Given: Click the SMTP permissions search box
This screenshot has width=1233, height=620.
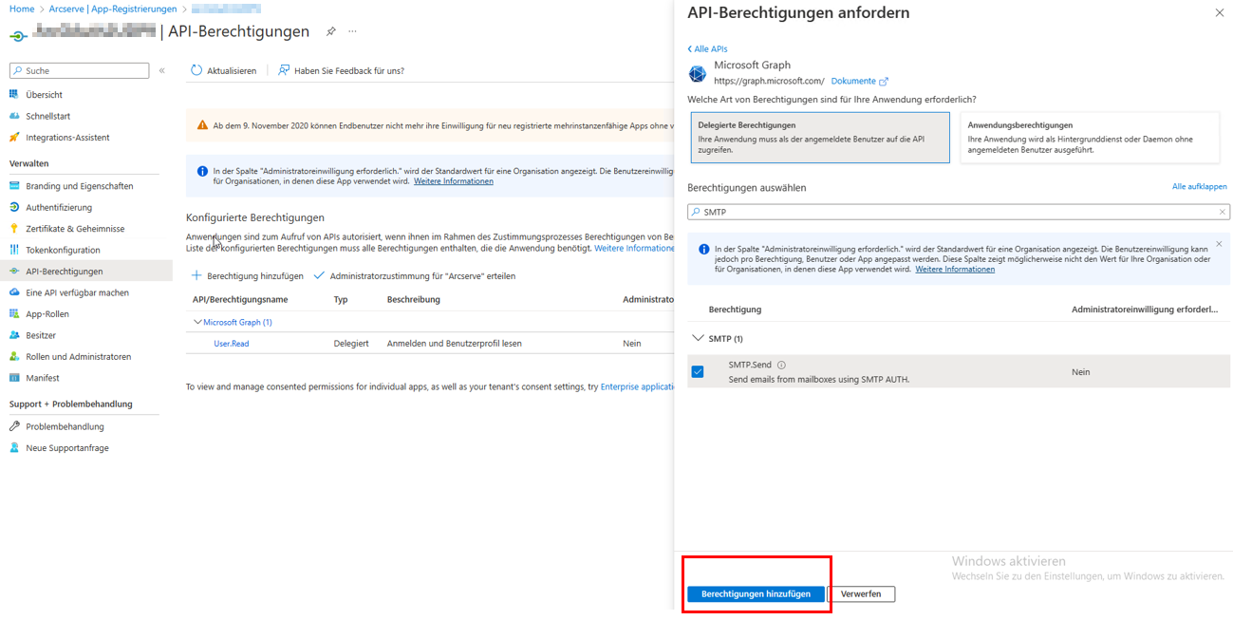Looking at the screenshot, I should 959,212.
